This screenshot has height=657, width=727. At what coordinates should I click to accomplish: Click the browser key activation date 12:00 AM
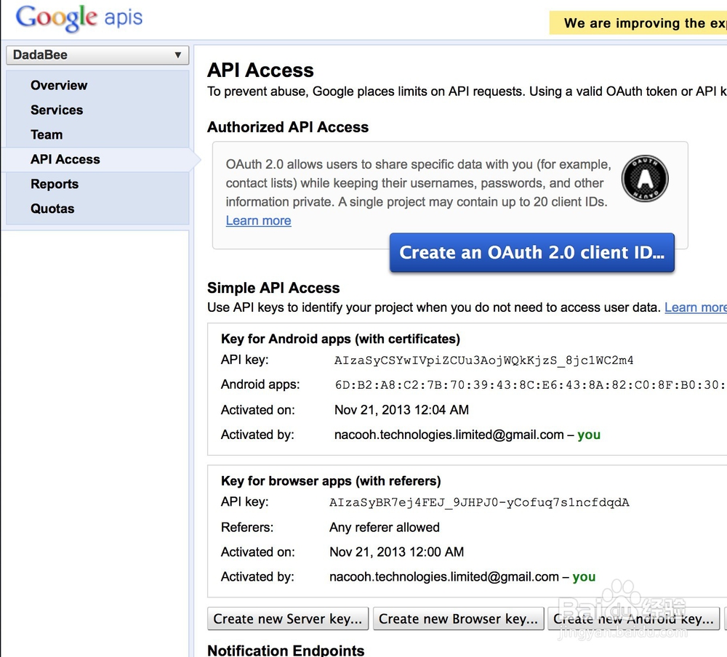(396, 552)
